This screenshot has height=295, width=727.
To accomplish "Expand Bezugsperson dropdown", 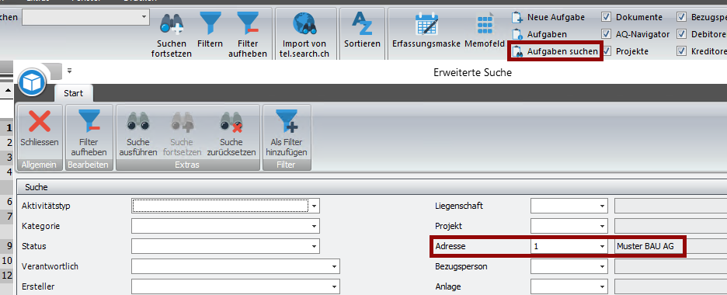I will click(602, 267).
